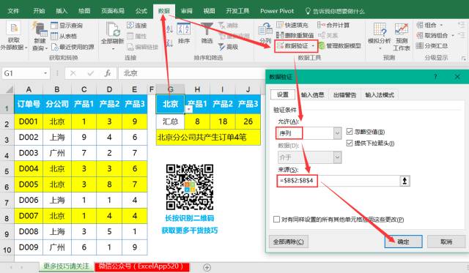Click cell D007 in column A
This screenshot has width=469, height=273.
click(29, 216)
